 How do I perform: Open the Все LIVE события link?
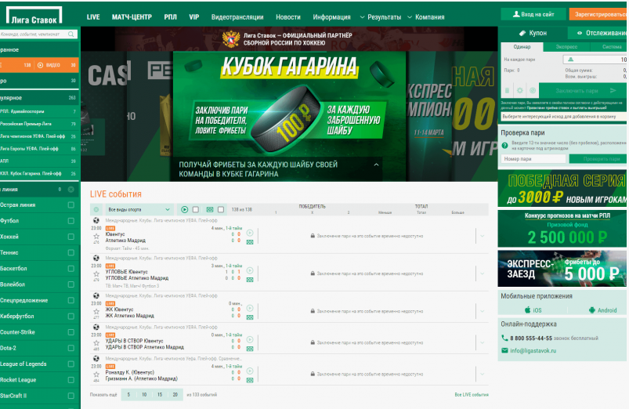472,395
